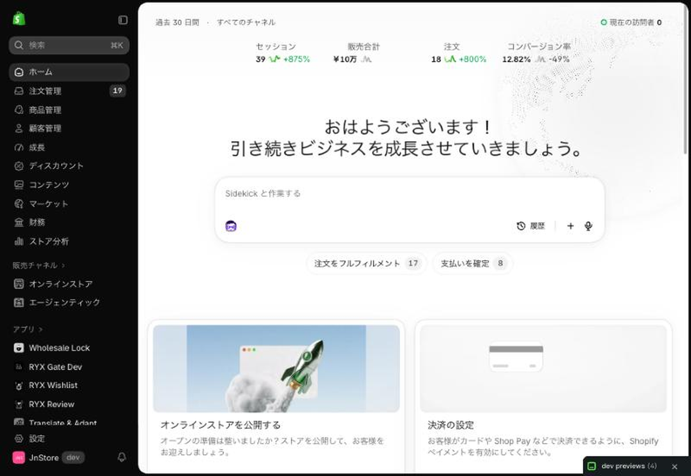Viewport: 691px width, 476px height.
Task: Click the コンバージョン率 metric
Action: (x=536, y=53)
